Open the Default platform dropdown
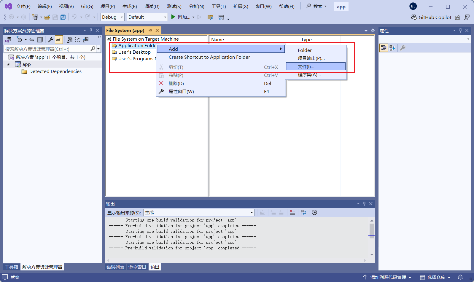Image resolution: width=474 pixels, height=282 pixels. tap(147, 17)
